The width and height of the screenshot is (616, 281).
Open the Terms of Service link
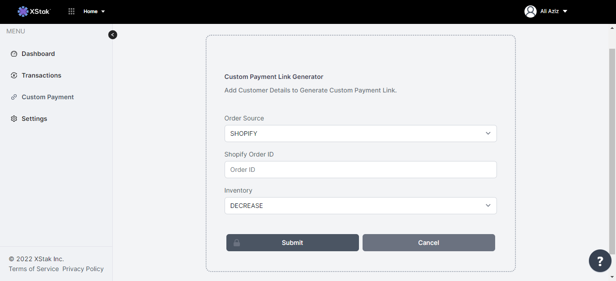pyautogui.click(x=34, y=269)
